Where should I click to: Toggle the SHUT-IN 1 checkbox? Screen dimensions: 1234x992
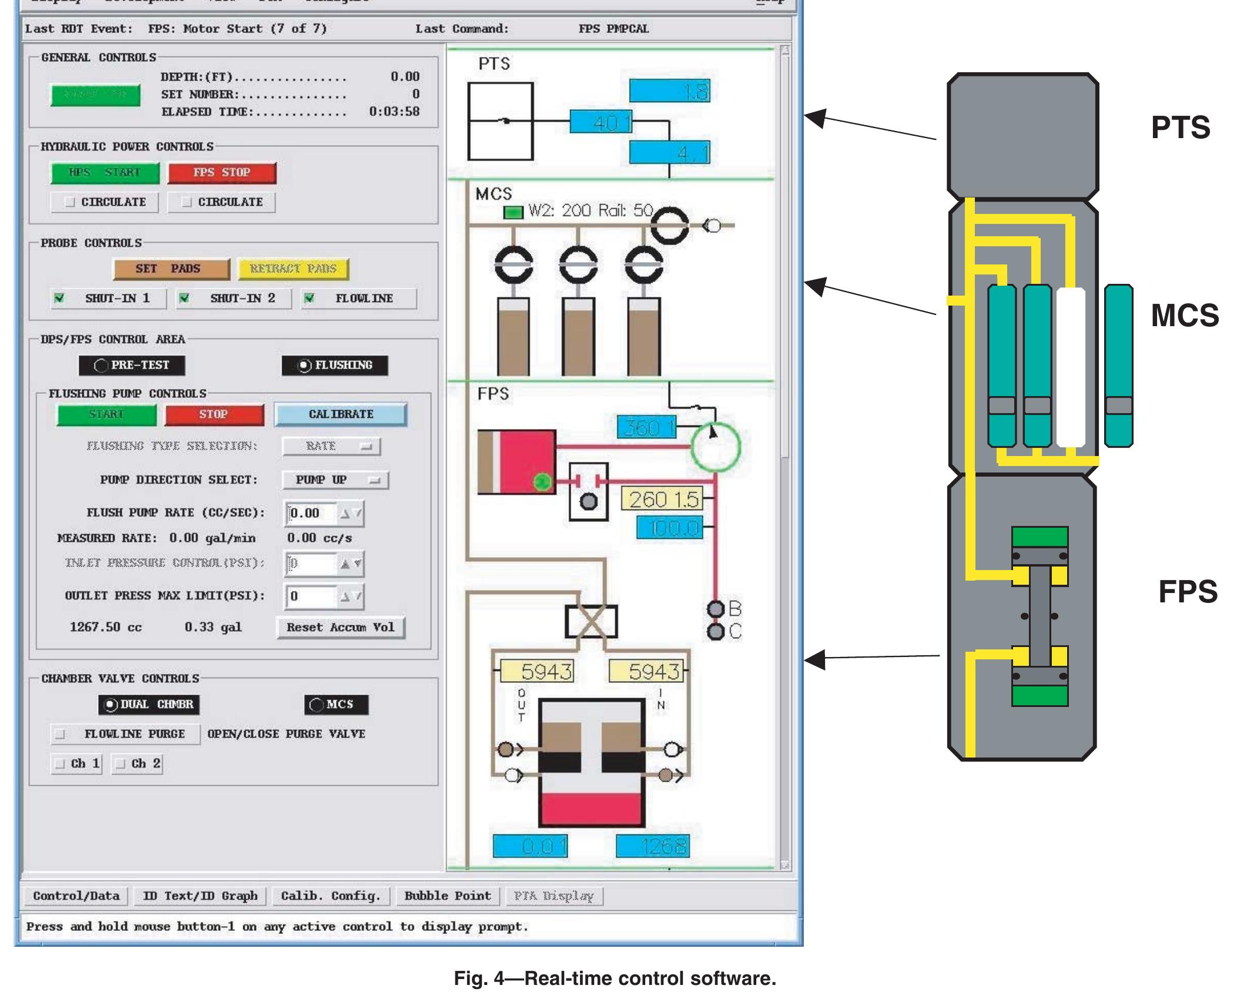(59, 299)
